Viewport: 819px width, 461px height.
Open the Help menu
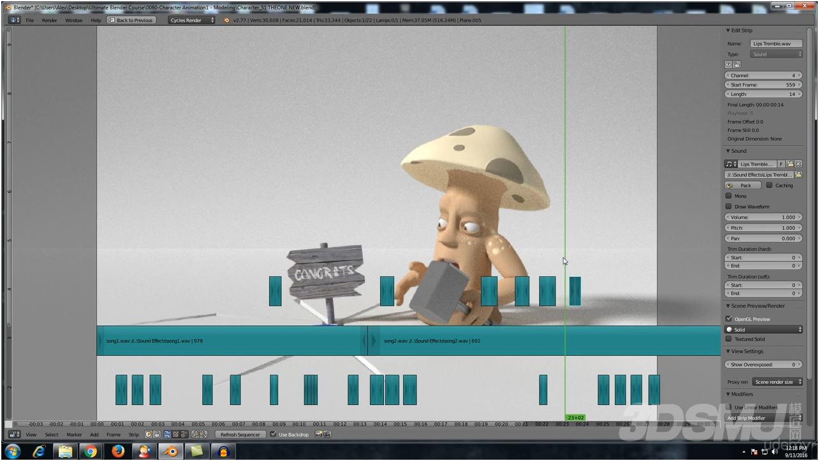pyautogui.click(x=96, y=20)
